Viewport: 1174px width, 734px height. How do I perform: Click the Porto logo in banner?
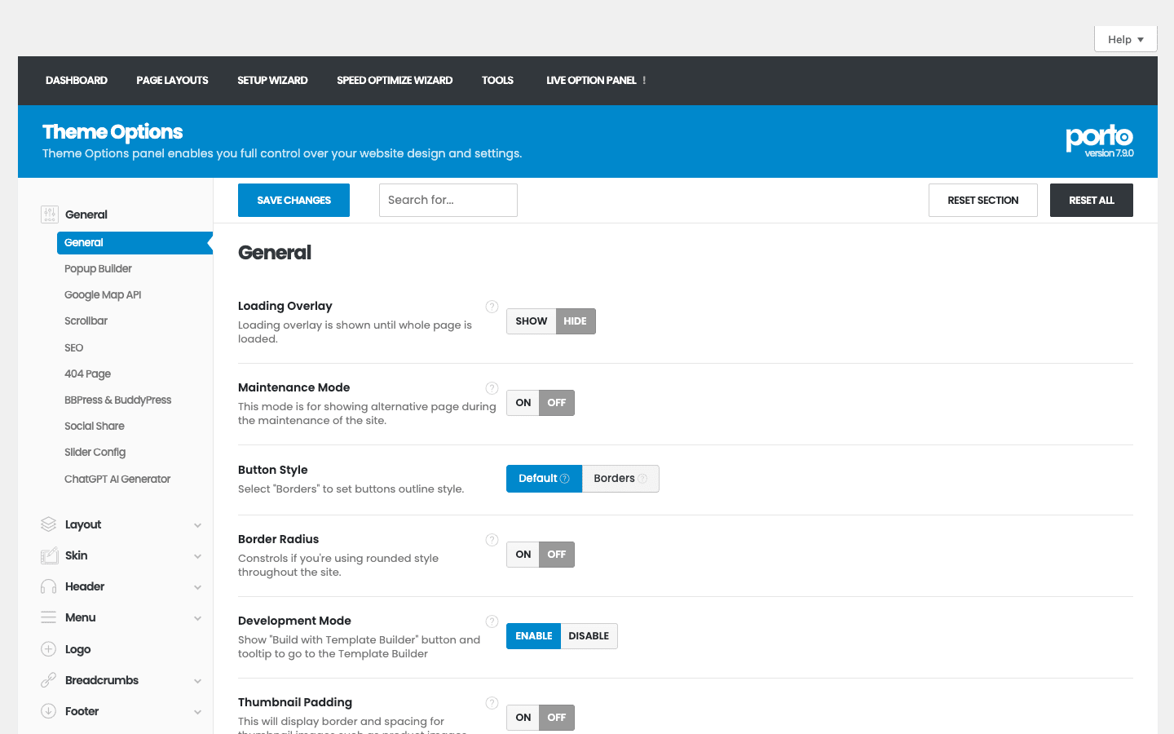[x=1100, y=140]
